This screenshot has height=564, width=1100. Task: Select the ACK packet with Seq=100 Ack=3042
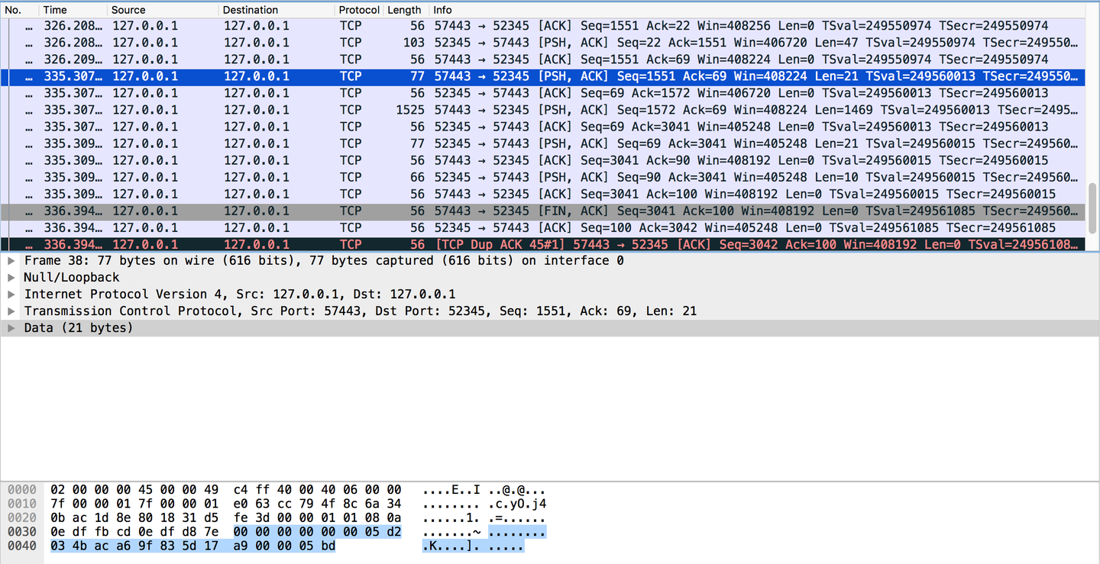[542, 227]
